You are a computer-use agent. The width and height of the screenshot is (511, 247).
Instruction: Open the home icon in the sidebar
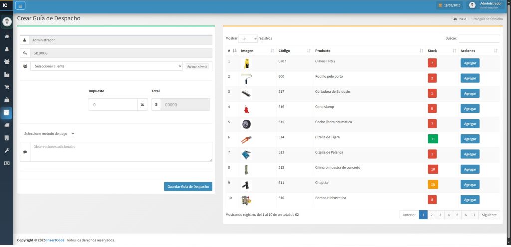(7, 36)
